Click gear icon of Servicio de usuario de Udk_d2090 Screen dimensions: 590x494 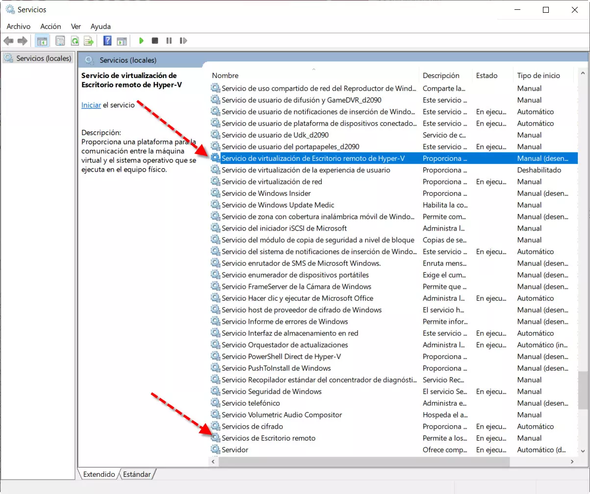pyautogui.click(x=215, y=135)
